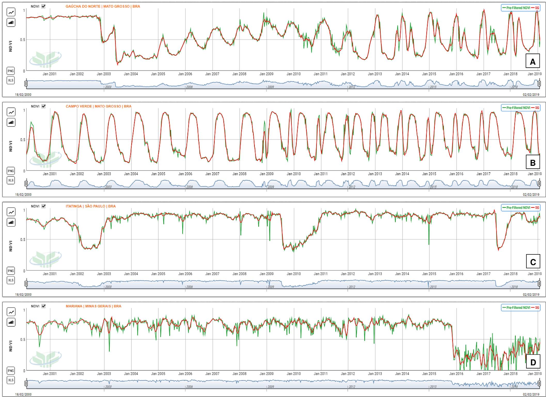Click Itatinga São Paulo location title
This screenshot has height=397, width=546.
pyautogui.click(x=91, y=206)
